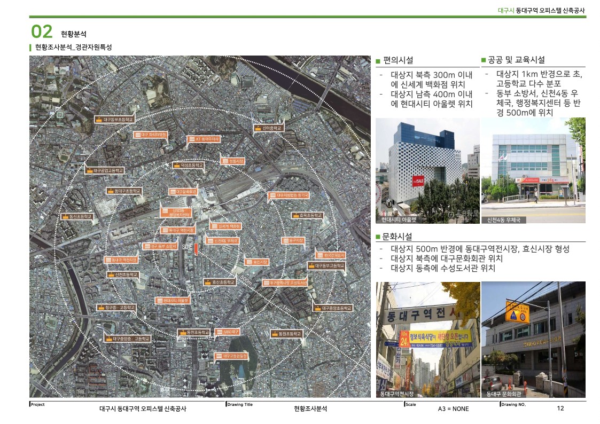Click the 효신초등학교 map label
Screen dimensions: 600x424
coord(219,282)
